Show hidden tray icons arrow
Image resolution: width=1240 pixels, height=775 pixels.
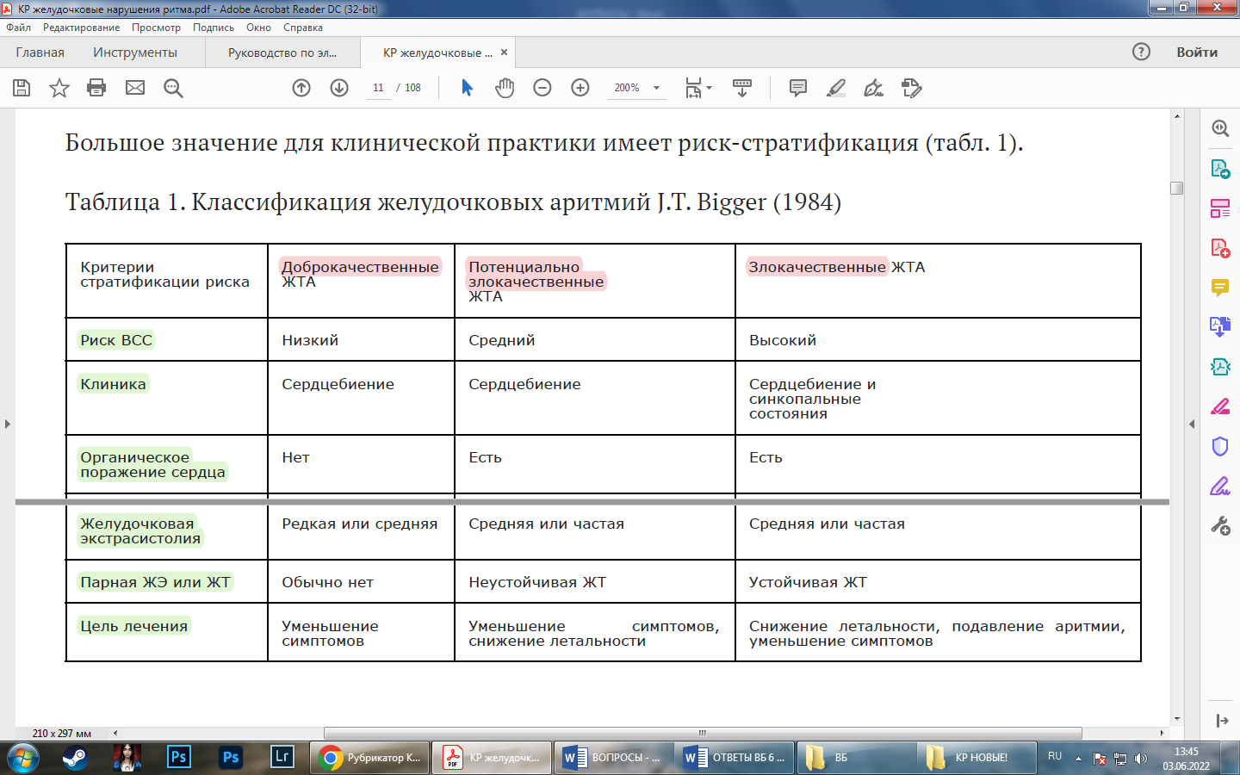(x=1078, y=759)
